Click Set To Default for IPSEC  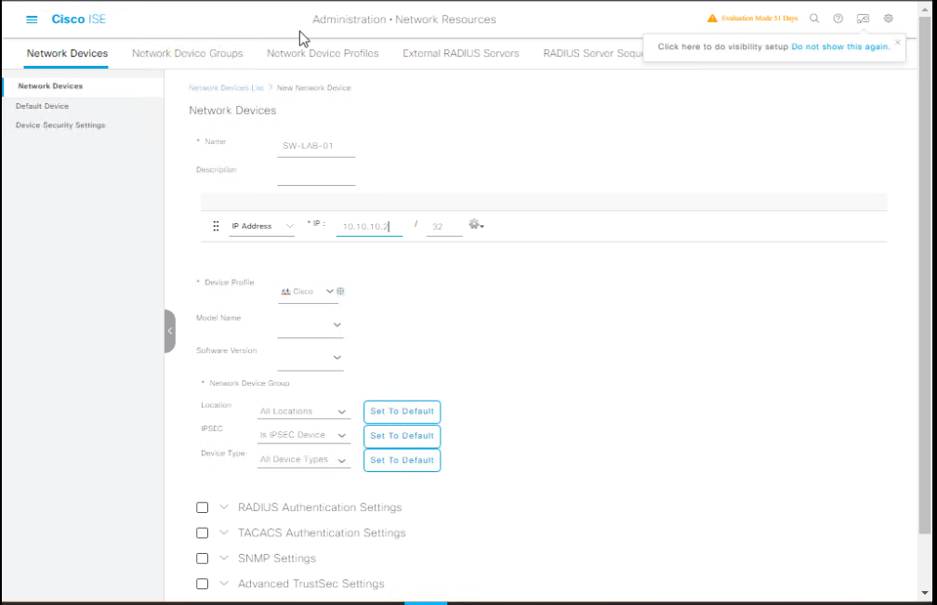(x=402, y=436)
